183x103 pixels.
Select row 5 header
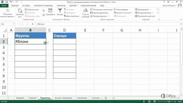point(4,58)
